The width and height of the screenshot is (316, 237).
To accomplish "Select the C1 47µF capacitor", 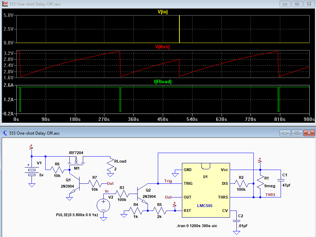I will (281, 180).
